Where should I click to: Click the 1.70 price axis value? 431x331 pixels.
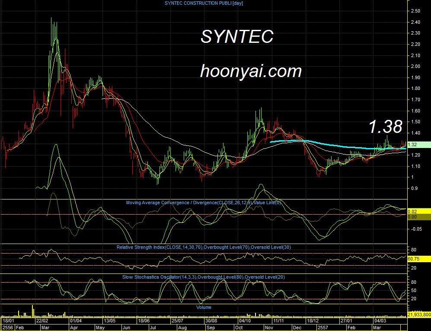tap(415, 100)
